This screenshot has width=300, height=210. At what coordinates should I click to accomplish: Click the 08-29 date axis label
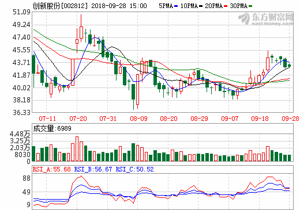click(199, 119)
